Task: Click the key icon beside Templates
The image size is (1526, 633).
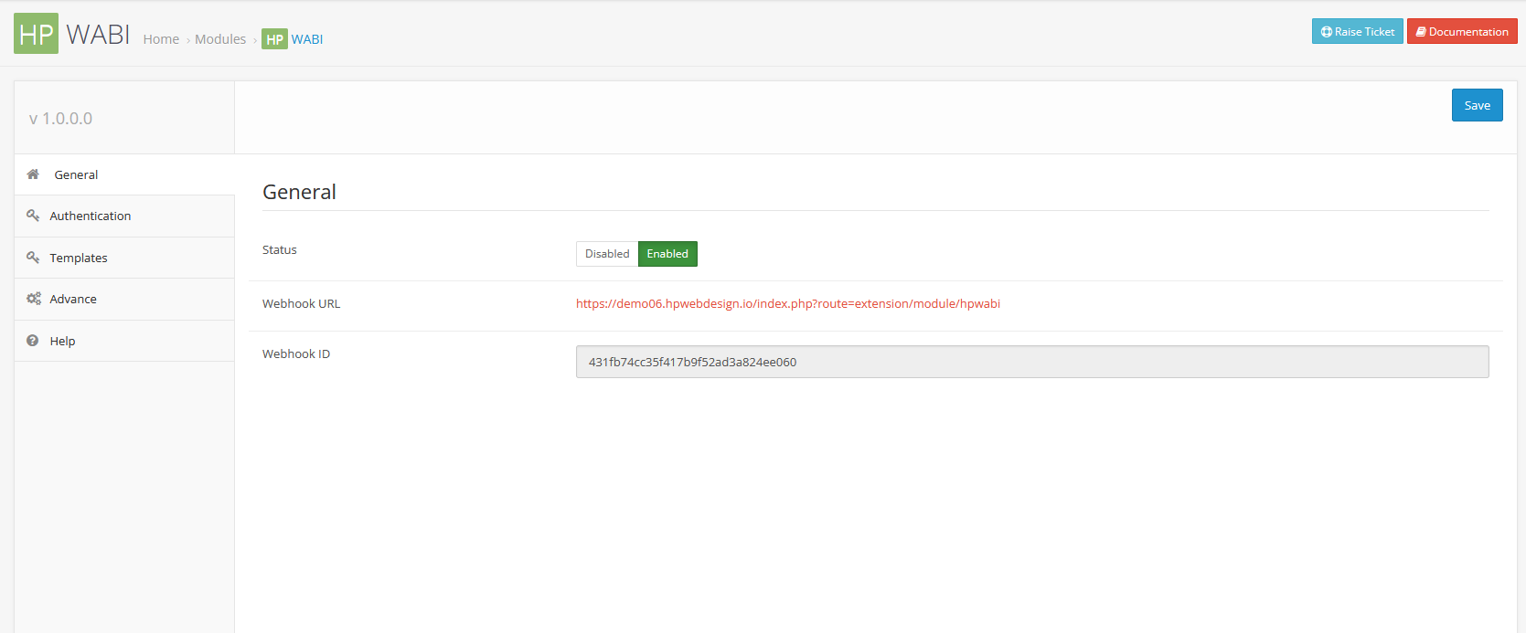Action: tap(33, 258)
